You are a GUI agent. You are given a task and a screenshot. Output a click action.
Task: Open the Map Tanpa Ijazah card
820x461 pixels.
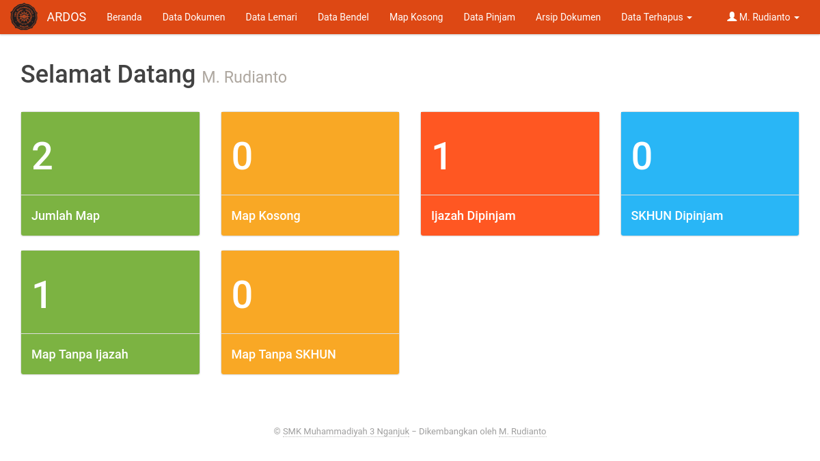coord(110,312)
